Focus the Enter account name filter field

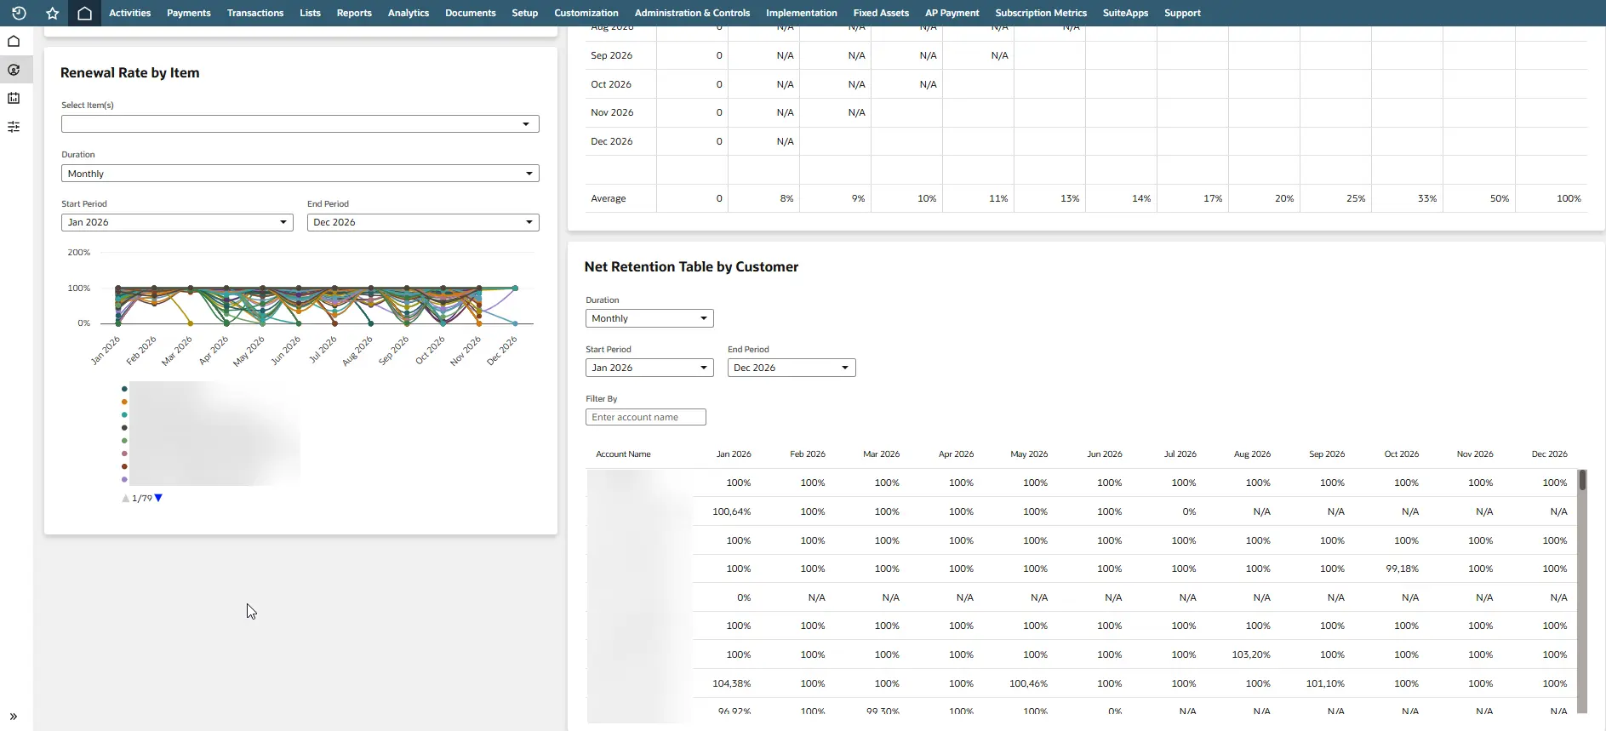(x=646, y=417)
